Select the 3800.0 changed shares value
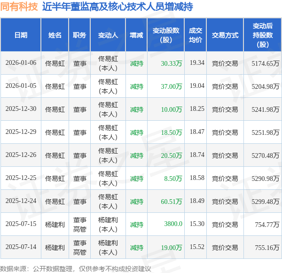 (x=173, y=224)
